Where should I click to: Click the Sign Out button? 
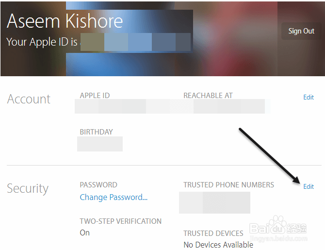(301, 31)
